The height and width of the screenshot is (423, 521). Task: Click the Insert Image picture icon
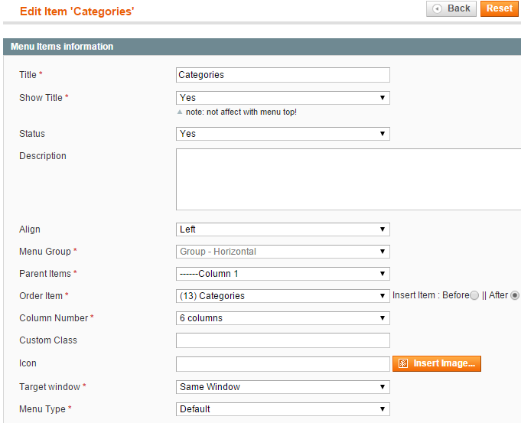click(x=402, y=363)
